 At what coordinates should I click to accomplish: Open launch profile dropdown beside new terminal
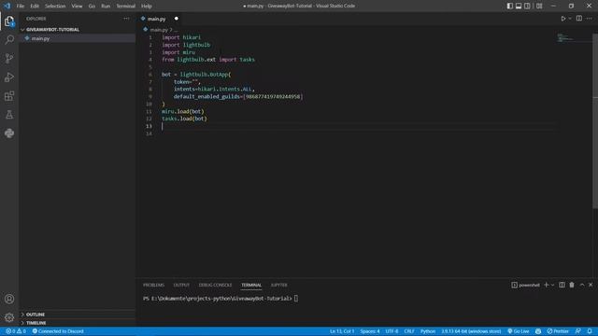pyautogui.click(x=552, y=285)
